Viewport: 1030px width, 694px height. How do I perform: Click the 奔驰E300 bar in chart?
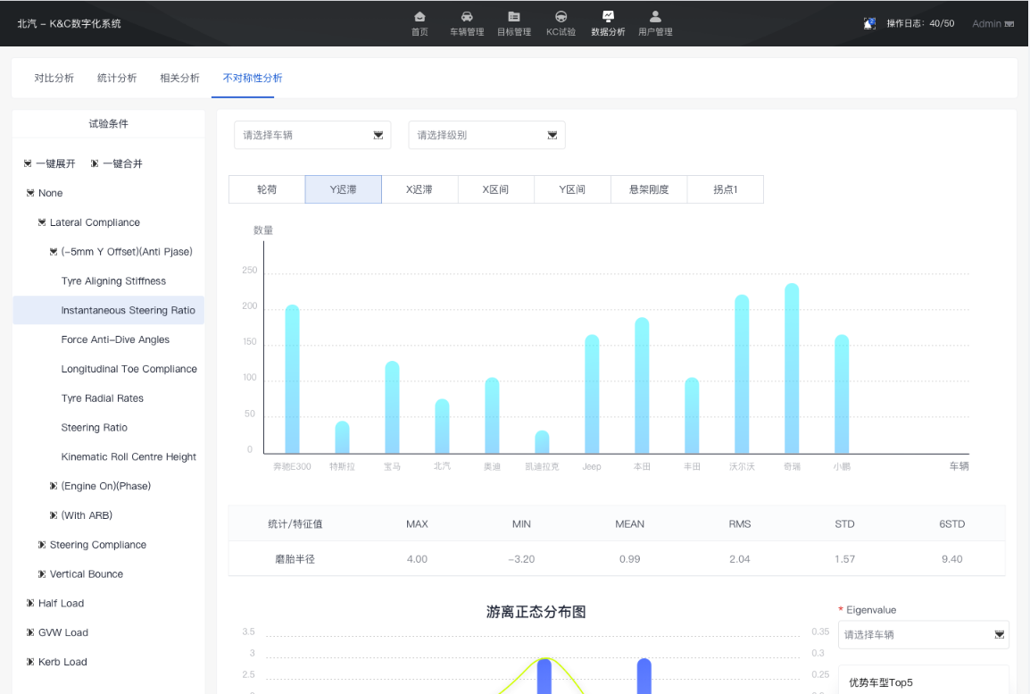pos(293,380)
